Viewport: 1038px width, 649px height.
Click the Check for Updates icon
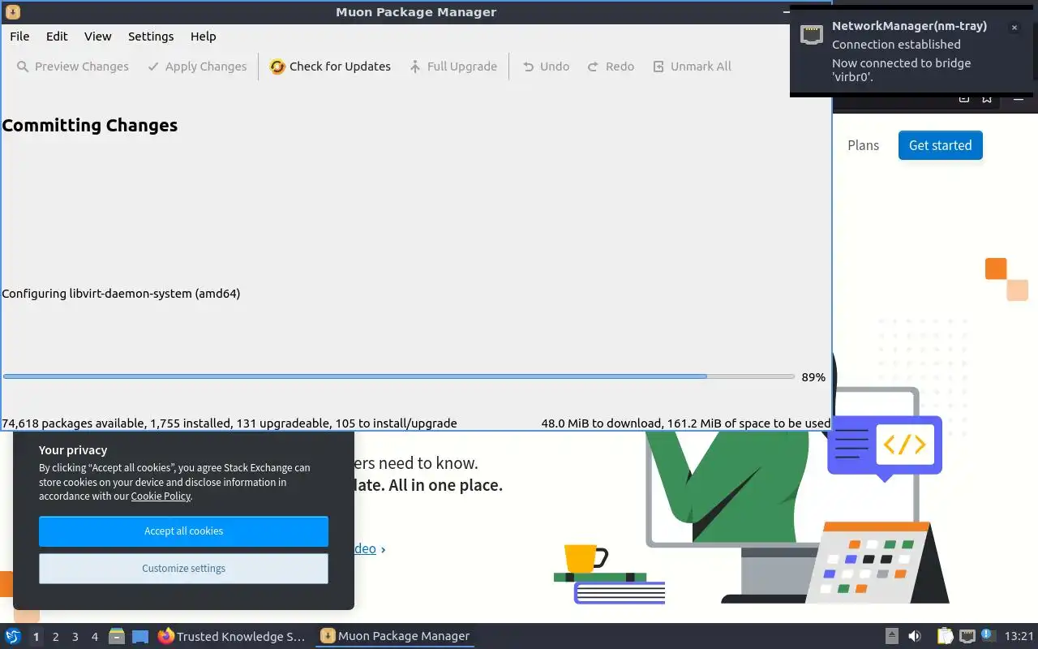click(277, 67)
